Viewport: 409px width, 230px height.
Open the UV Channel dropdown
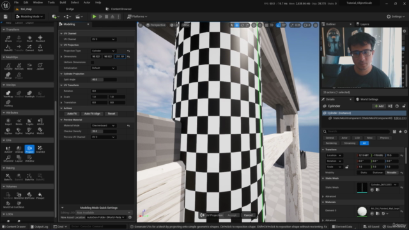[x=104, y=40]
